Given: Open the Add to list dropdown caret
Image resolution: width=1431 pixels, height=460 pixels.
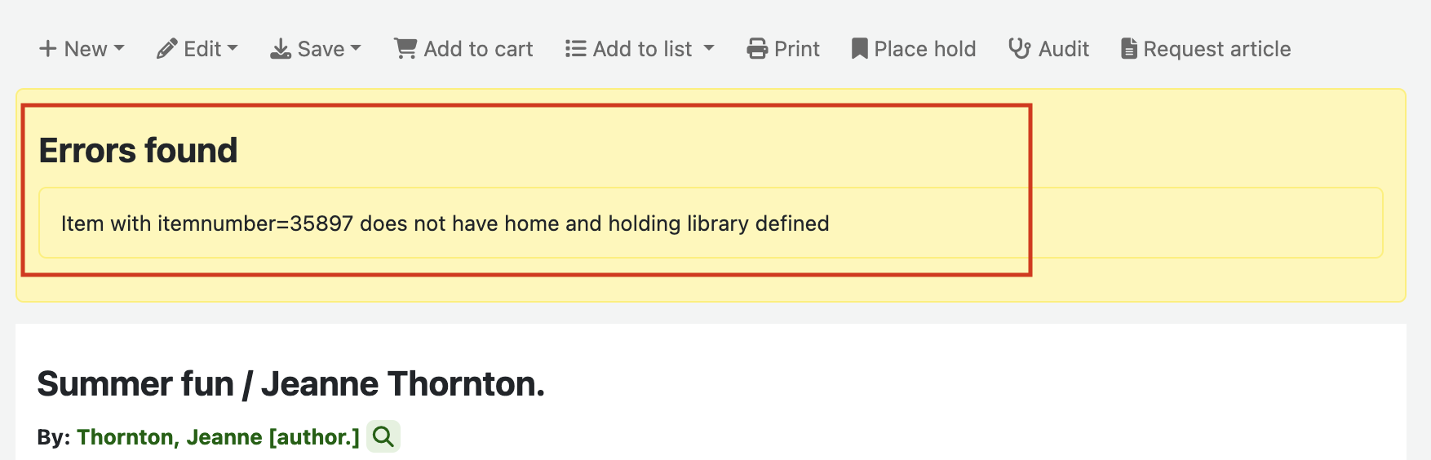Looking at the screenshot, I should (709, 48).
